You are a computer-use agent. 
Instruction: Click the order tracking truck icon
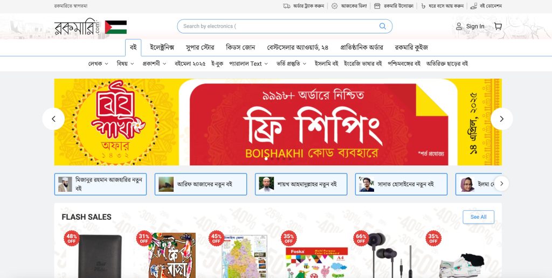(x=287, y=6)
